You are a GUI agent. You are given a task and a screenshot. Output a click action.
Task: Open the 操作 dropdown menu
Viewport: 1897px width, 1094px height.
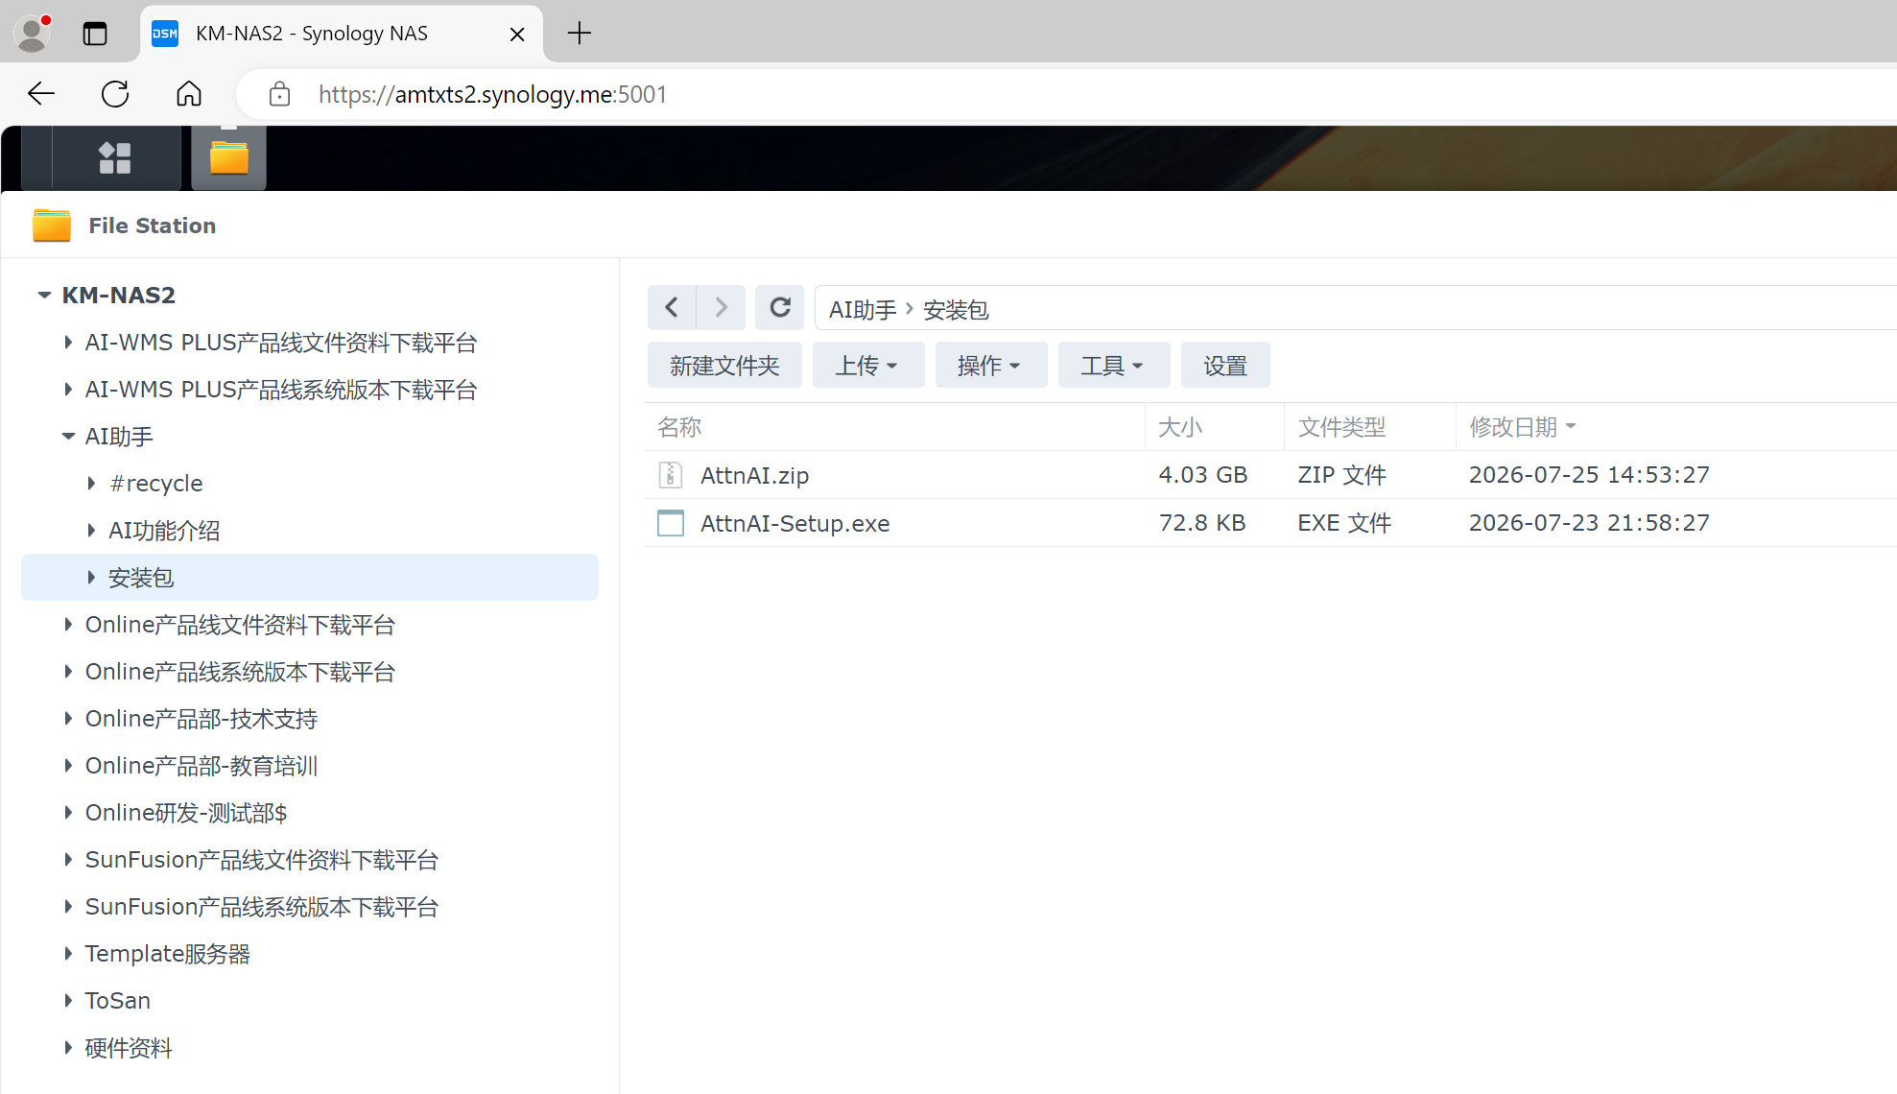[991, 366]
